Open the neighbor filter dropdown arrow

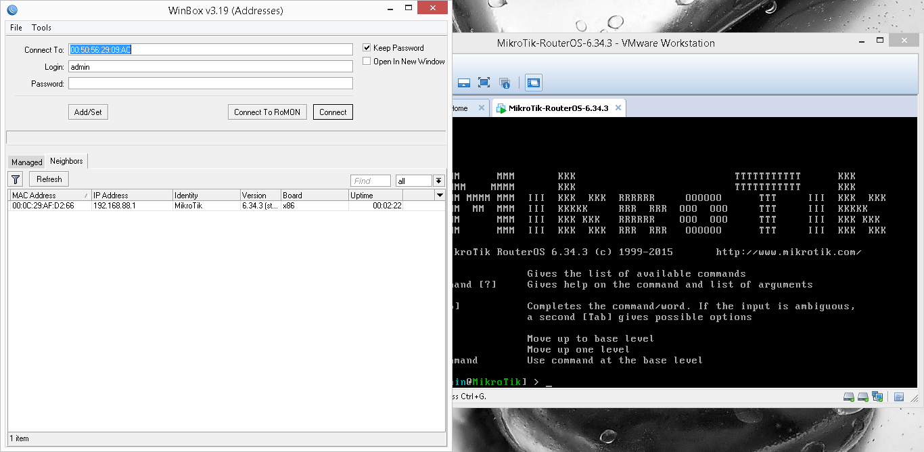coord(438,181)
